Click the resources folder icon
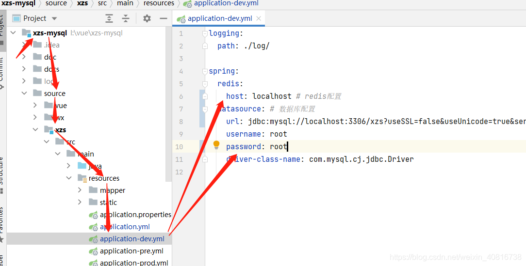Screen dimensions: 526x266 click(82, 178)
